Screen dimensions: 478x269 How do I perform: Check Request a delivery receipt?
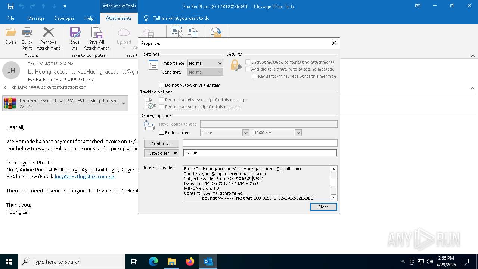(x=162, y=100)
